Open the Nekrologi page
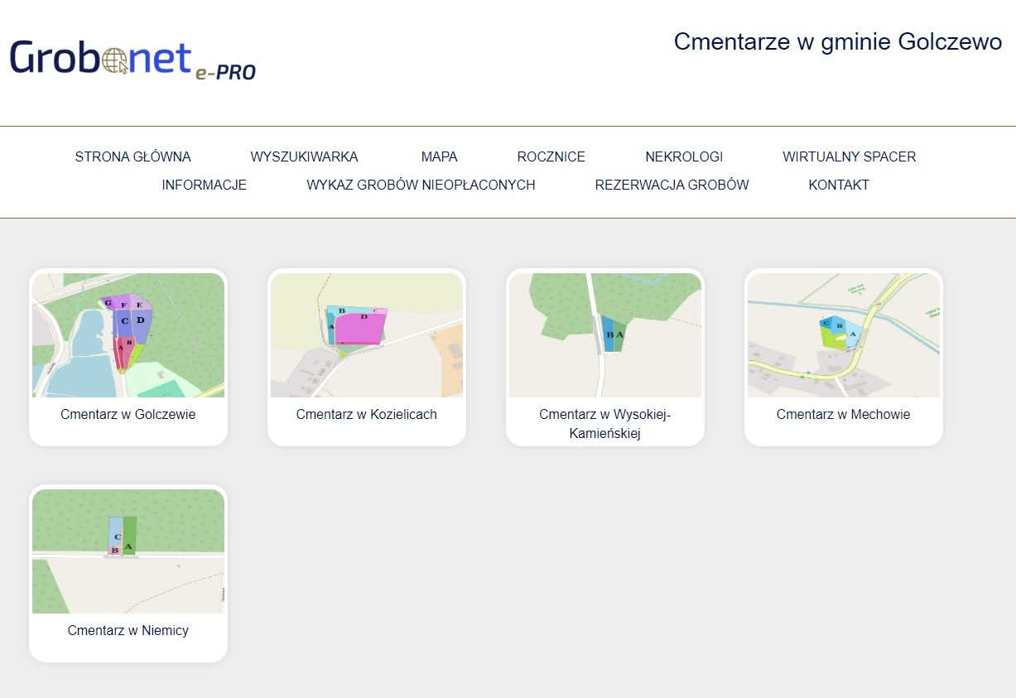Screen dimensions: 1016x698 coord(684,156)
